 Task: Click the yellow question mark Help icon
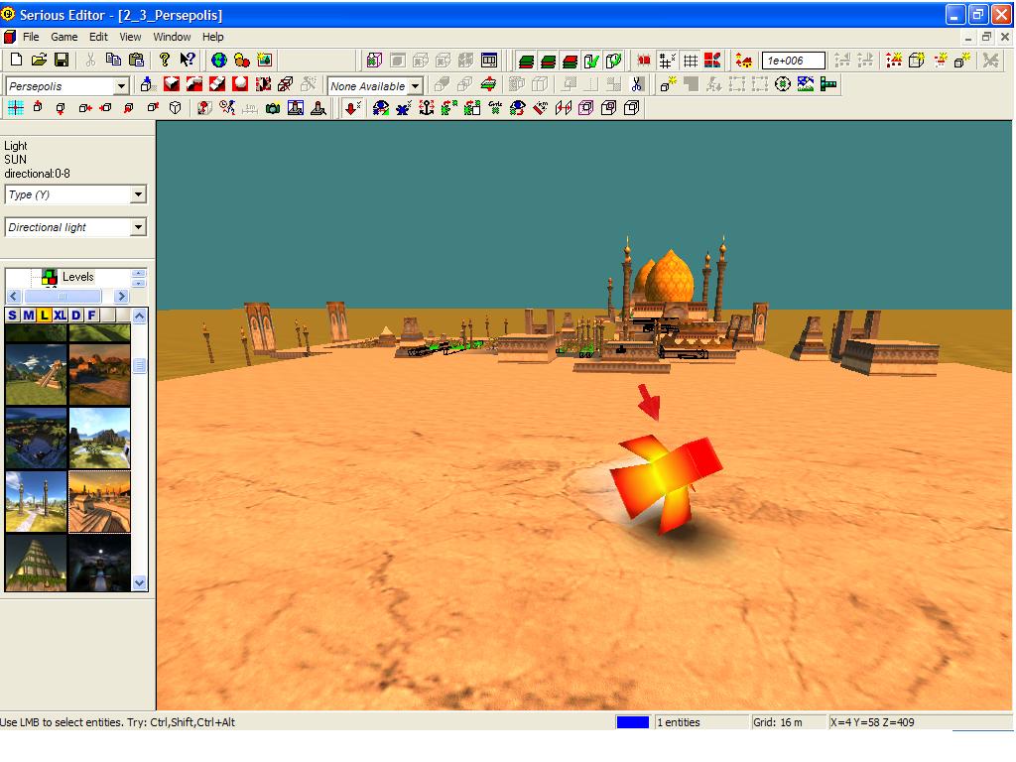165,61
